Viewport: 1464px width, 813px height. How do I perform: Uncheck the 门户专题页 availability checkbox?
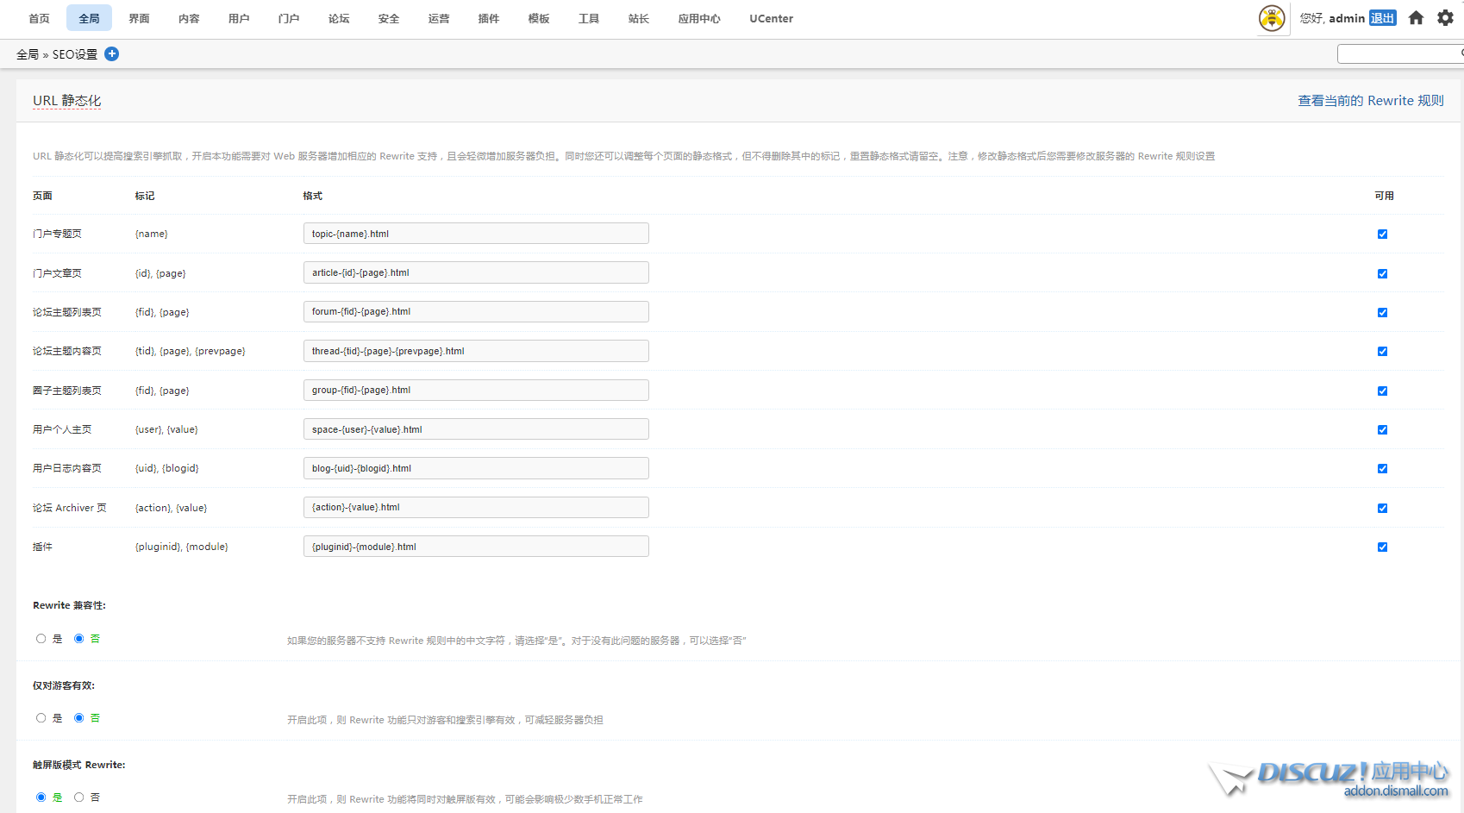(x=1382, y=235)
